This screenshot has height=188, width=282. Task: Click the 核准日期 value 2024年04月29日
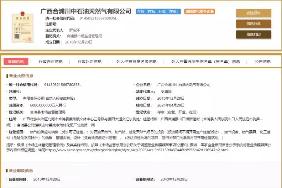[171, 105]
